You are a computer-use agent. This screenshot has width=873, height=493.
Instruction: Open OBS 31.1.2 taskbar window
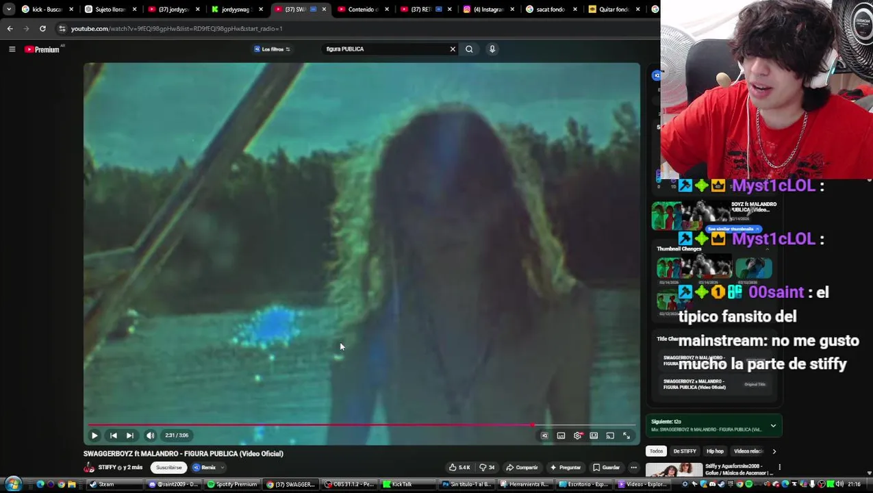tap(351, 484)
